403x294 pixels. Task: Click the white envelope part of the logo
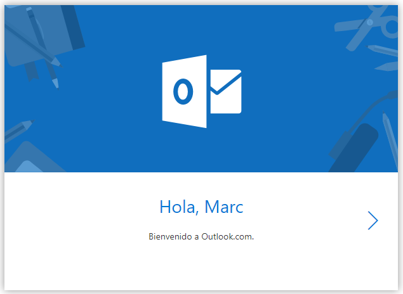tap(226, 92)
